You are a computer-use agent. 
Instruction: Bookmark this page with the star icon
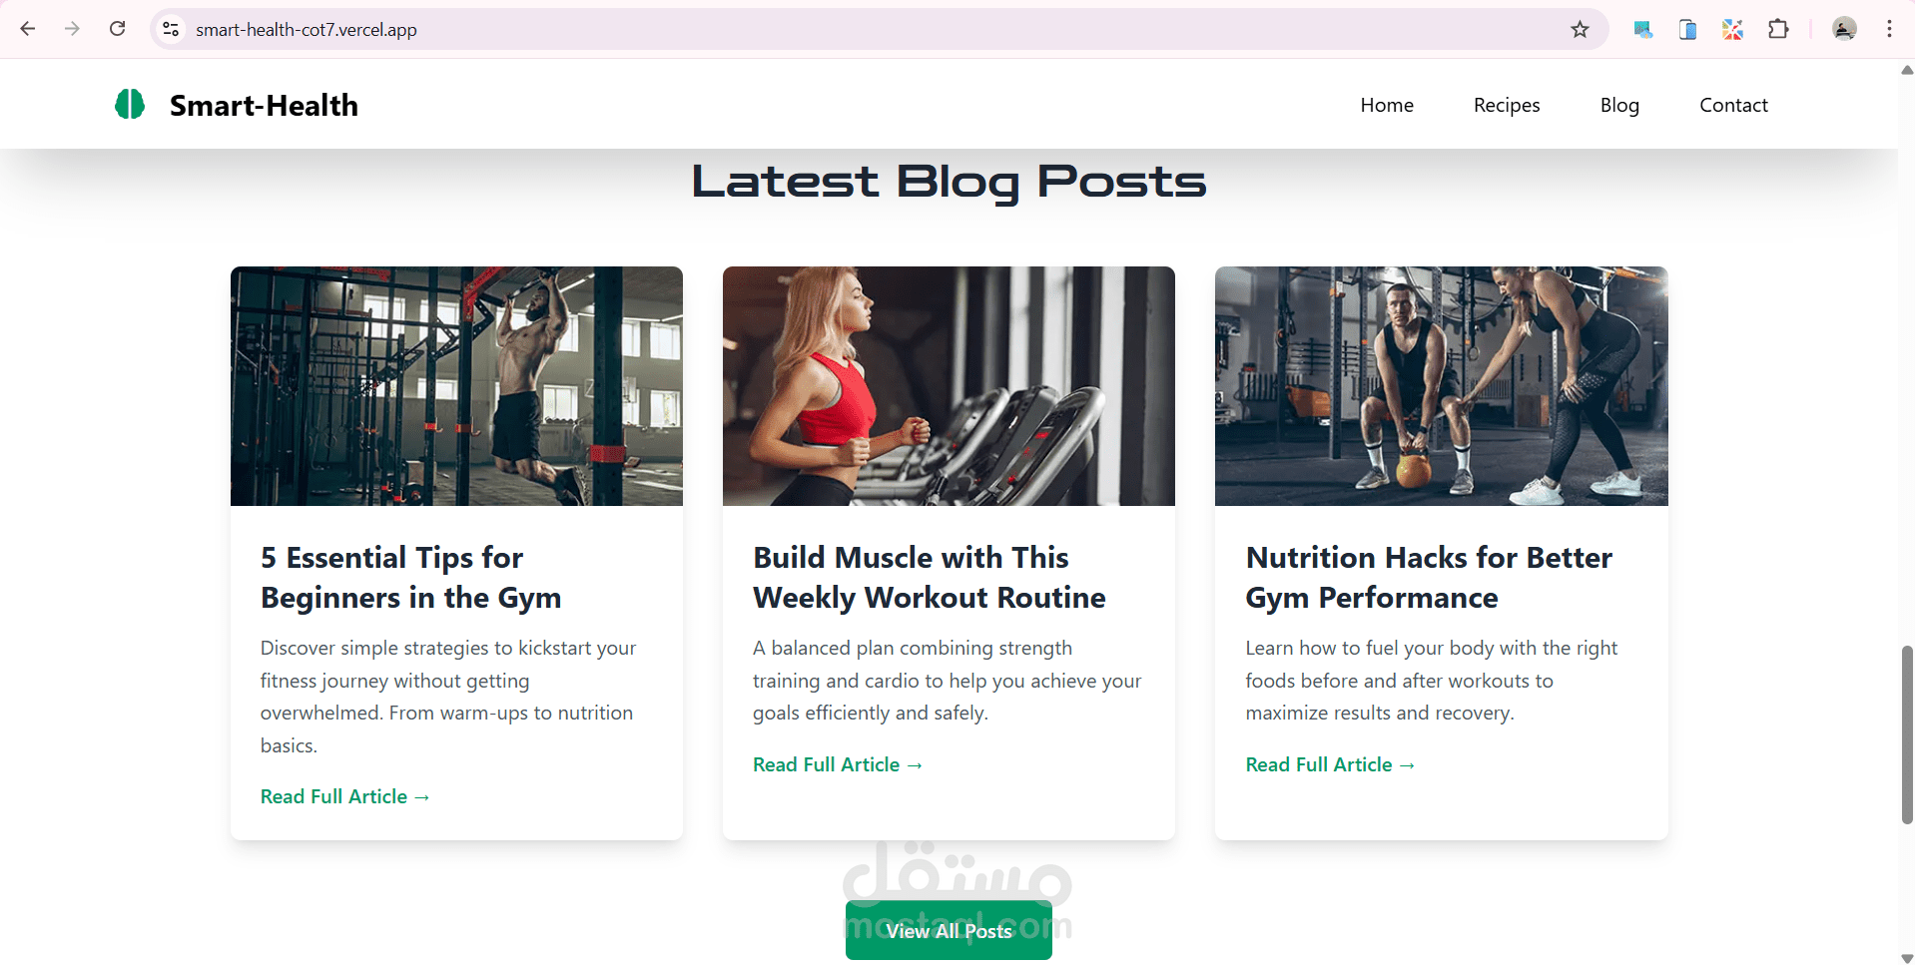point(1580,29)
